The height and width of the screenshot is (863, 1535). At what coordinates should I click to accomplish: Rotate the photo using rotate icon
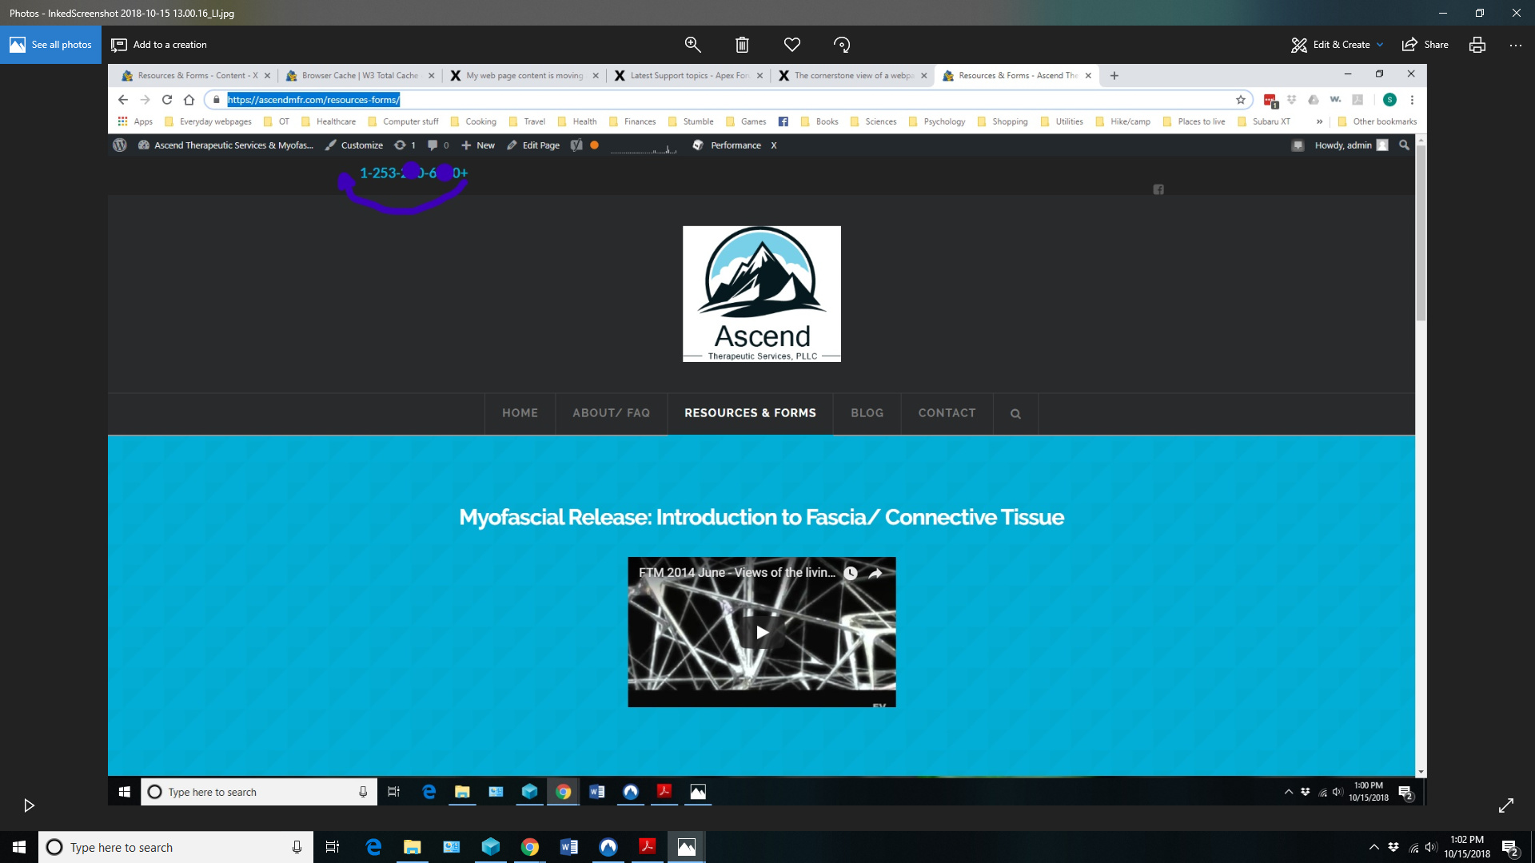tap(841, 45)
